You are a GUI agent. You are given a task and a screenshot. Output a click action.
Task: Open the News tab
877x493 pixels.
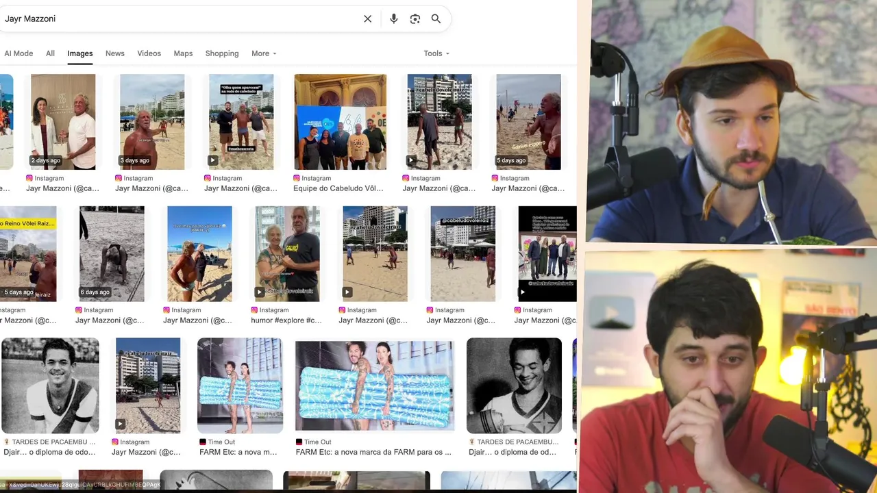point(115,53)
